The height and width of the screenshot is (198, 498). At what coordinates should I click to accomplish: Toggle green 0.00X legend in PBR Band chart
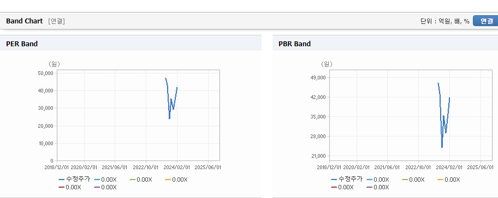coord(413,180)
